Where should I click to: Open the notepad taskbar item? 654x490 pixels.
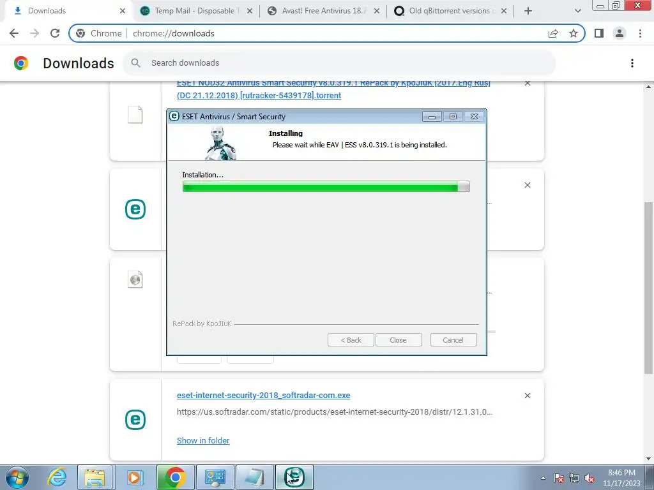(x=255, y=477)
